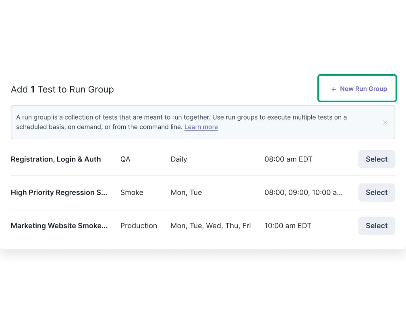This screenshot has width=406, height=322.
Task: Open the Learn more link
Action: tap(201, 127)
